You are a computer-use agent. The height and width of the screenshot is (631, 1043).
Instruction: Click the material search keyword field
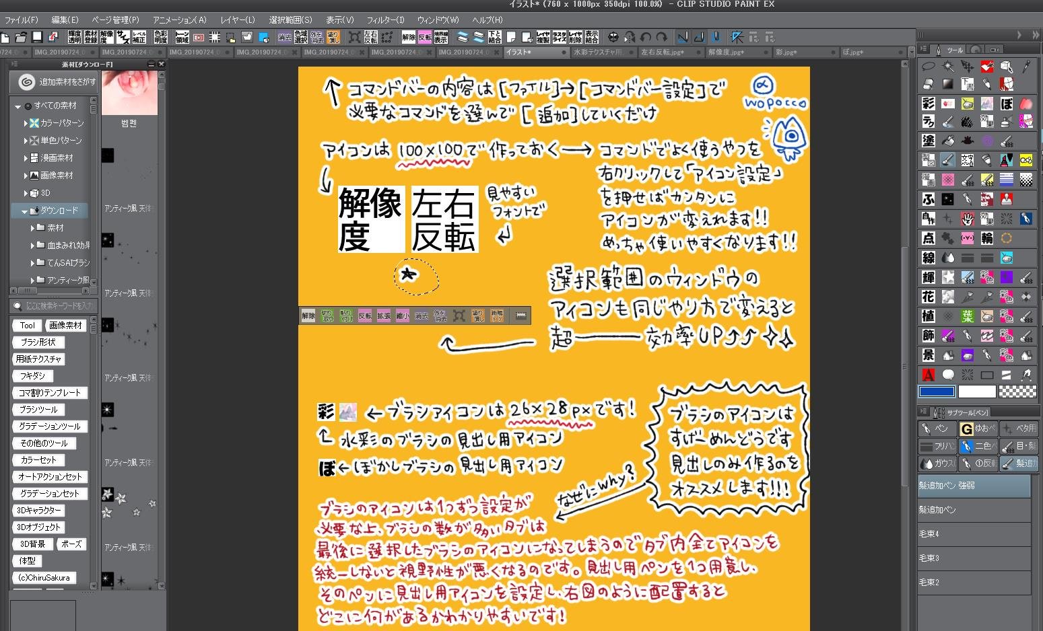point(54,306)
